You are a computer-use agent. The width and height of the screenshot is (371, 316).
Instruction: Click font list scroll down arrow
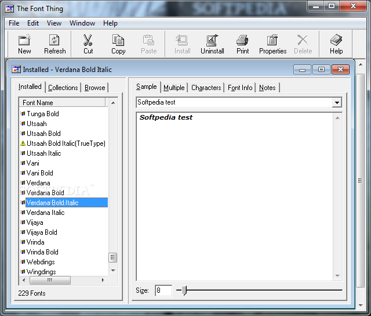pyautogui.click(x=113, y=271)
